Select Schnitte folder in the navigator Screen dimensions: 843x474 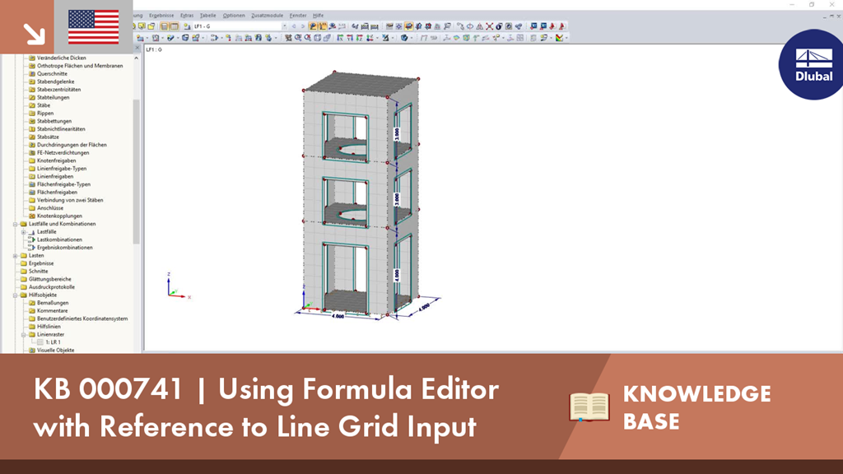tap(38, 272)
